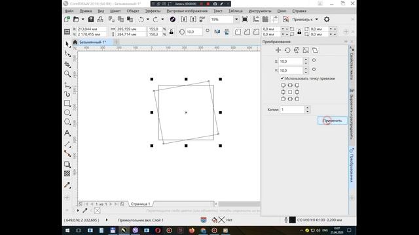The height and width of the screenshot is (235, 419).
Task: Click the Import icon
Action: pos(184,19)
